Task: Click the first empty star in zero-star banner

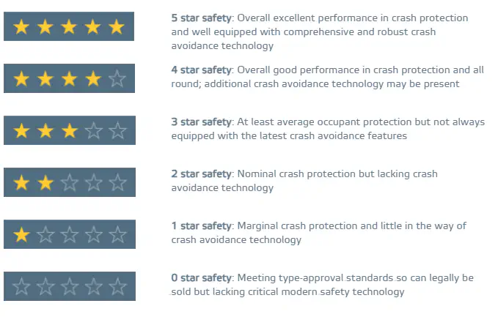Action: [x=22, y=286]
